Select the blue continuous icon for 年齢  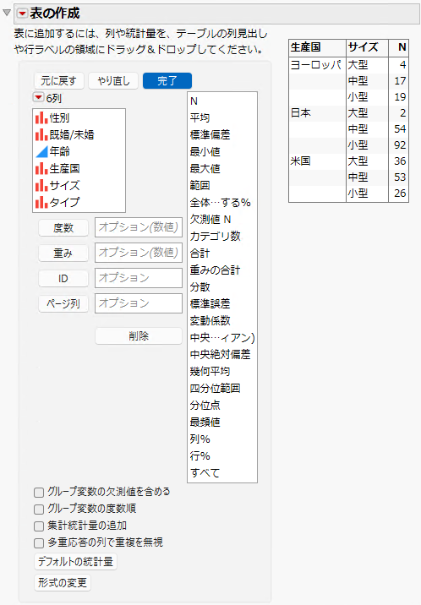(x=41, y=151)
